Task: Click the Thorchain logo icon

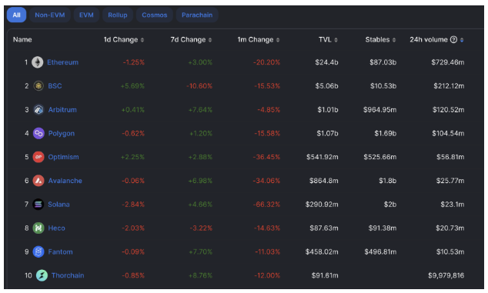Action: coord(42,275)
